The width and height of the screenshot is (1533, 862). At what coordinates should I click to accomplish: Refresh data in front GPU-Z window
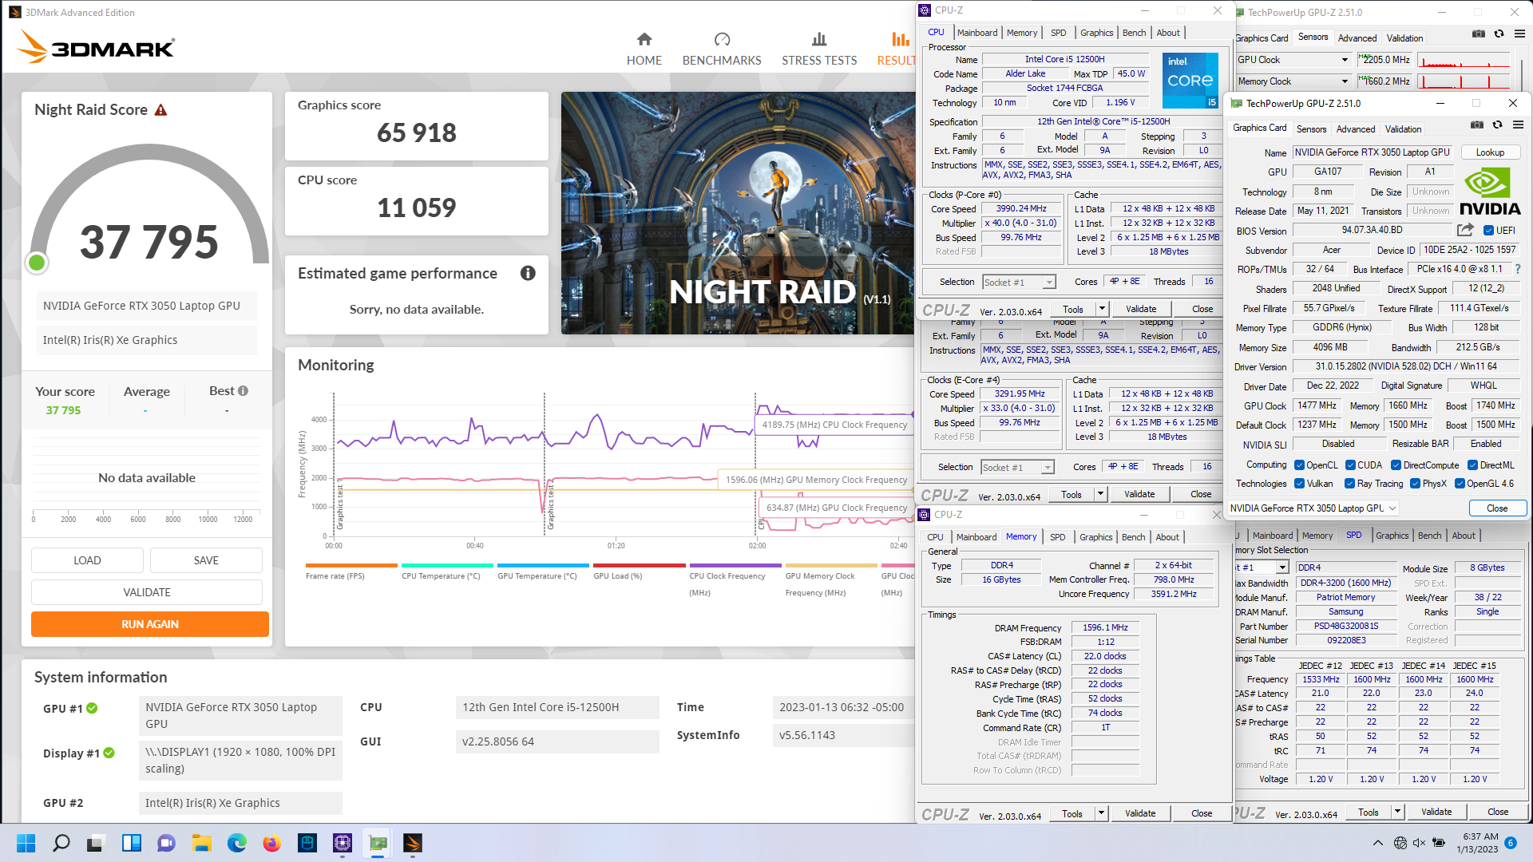pyautogui.click(x=1498, y=125)
